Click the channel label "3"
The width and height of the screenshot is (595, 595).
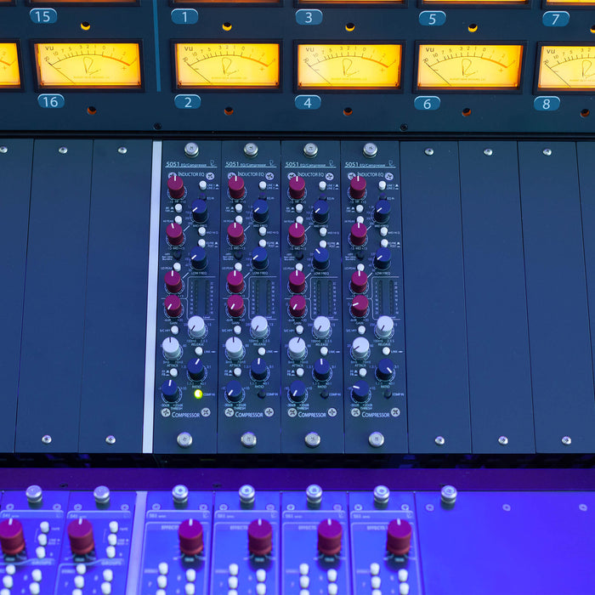pyautogui.click(x=309, y=18)
